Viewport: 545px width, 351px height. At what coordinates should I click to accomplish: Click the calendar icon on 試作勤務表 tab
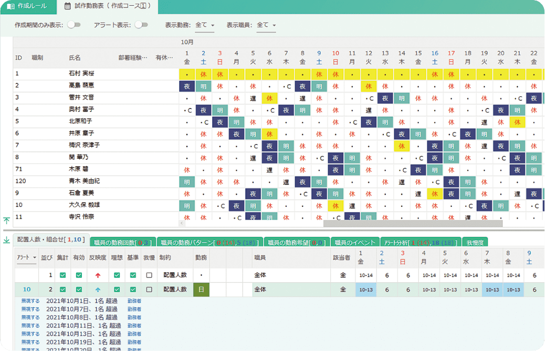tap(68, 6)
